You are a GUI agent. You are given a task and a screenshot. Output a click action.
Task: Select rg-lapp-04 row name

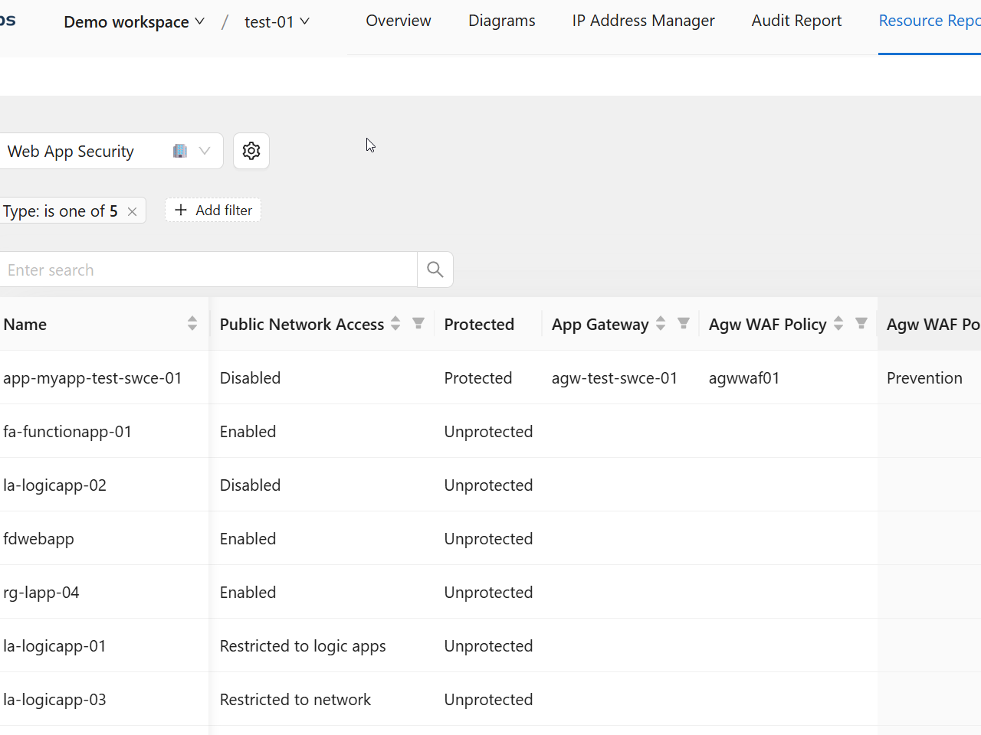[x=41, y=592]
